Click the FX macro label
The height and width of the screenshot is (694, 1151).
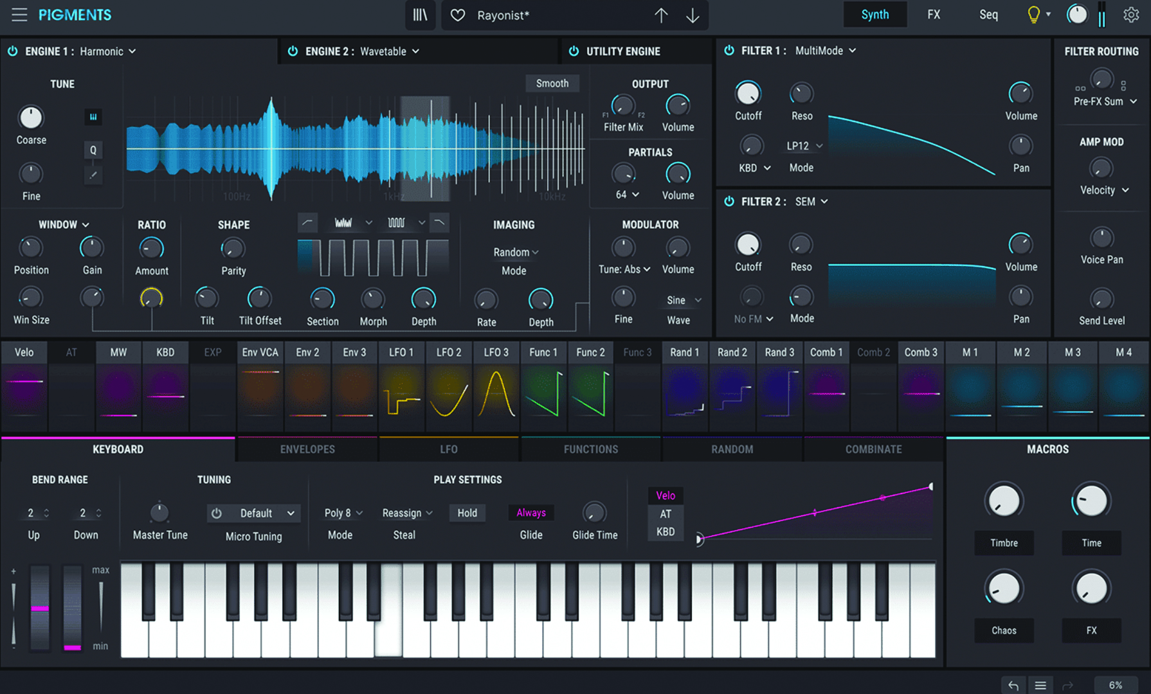(x=1091, y=630)
